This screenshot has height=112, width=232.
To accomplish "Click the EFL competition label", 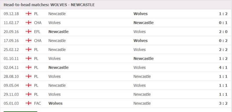I will pos(37,32).
